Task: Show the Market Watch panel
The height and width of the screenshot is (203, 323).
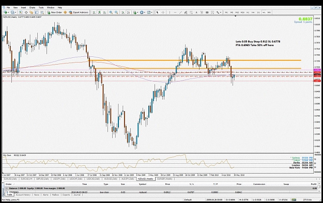Action: 21,12
